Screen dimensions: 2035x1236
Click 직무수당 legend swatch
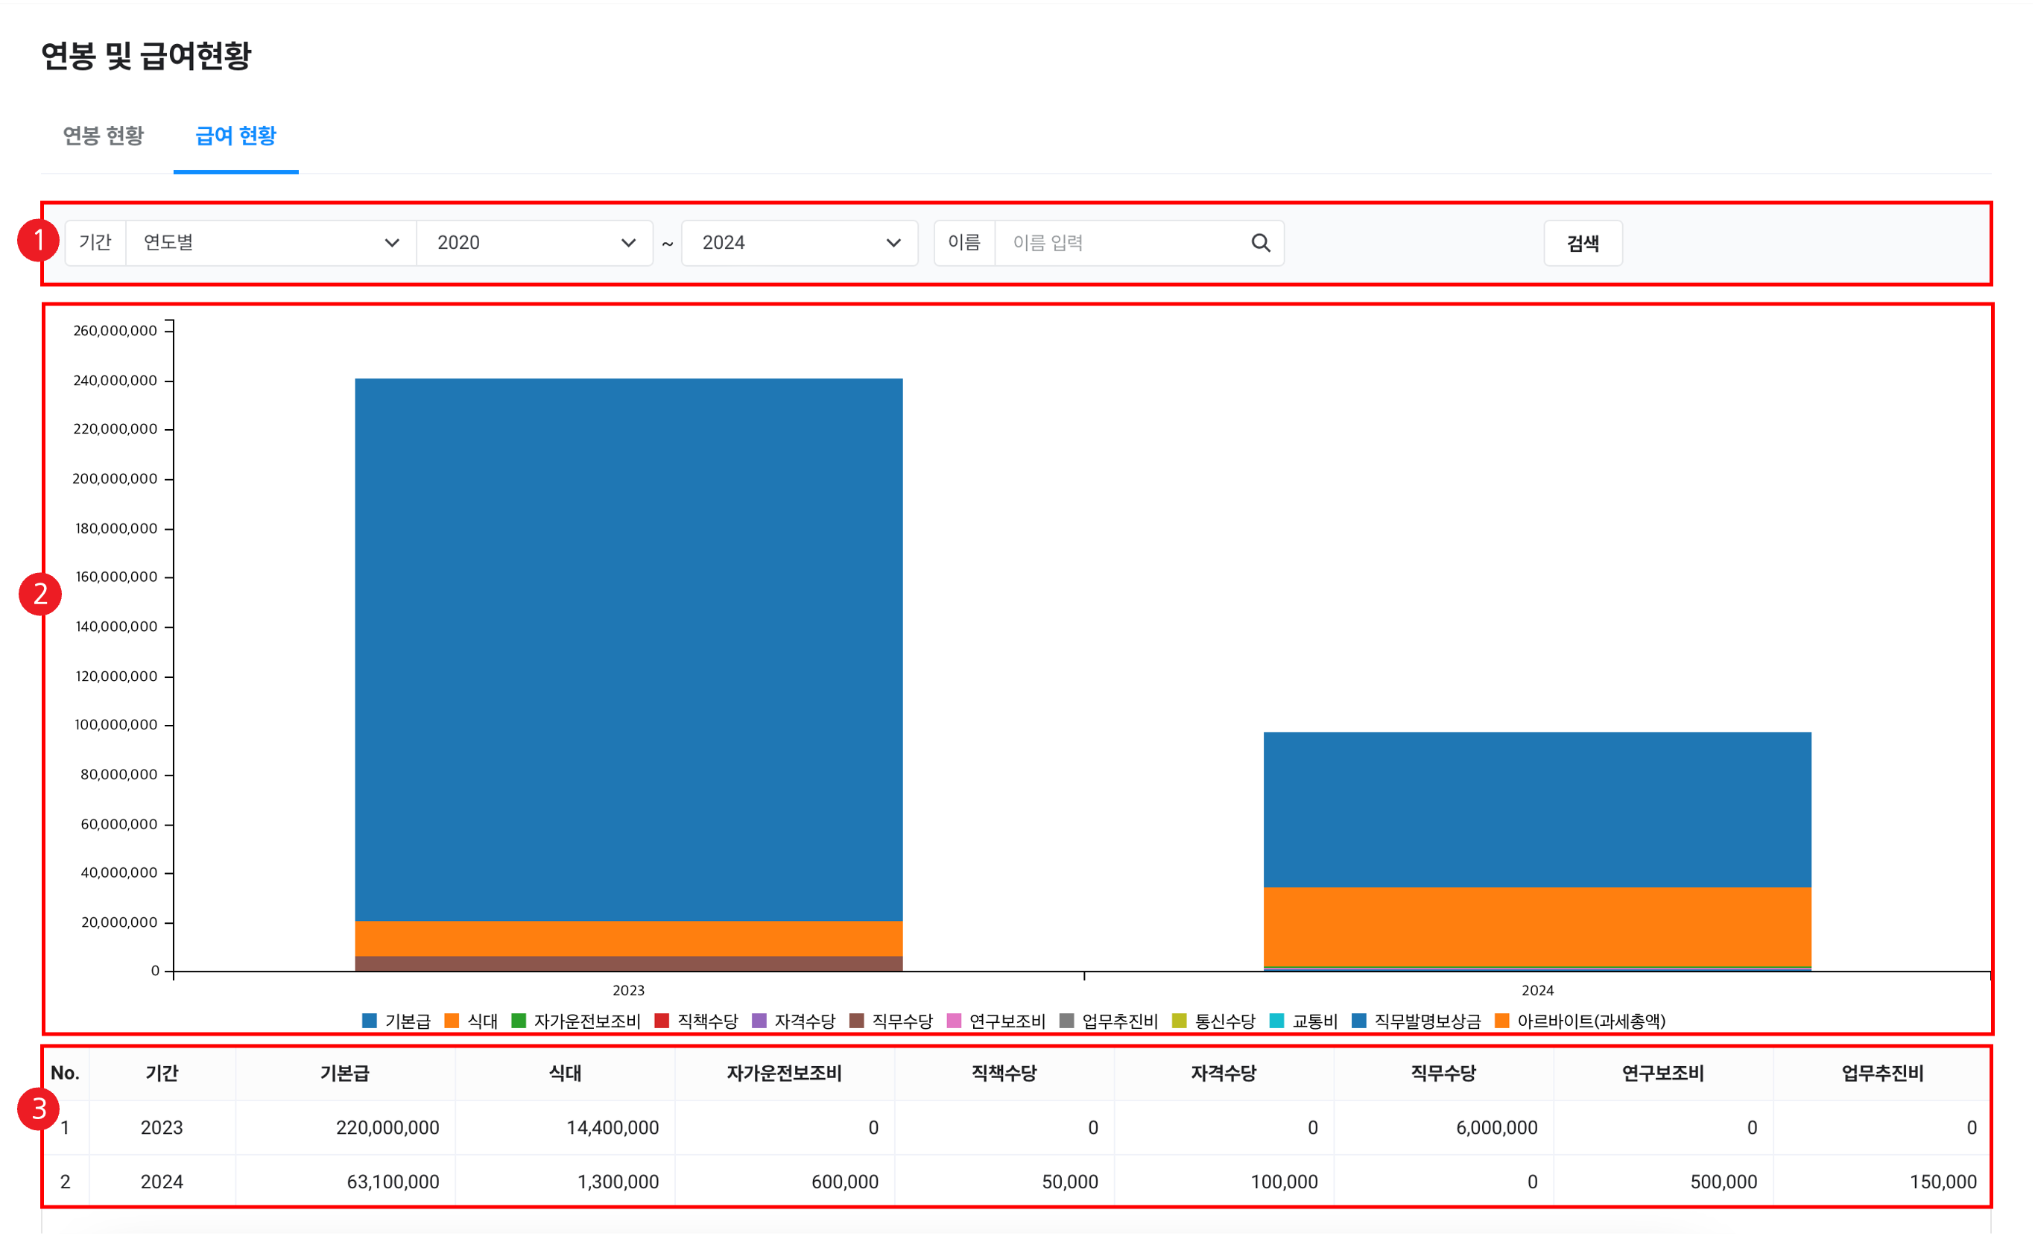tap(856, 1021)
